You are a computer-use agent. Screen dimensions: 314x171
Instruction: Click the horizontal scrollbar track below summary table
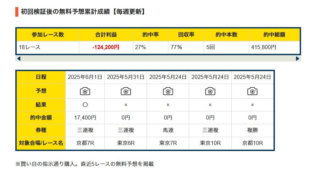[x=158, y=59]
